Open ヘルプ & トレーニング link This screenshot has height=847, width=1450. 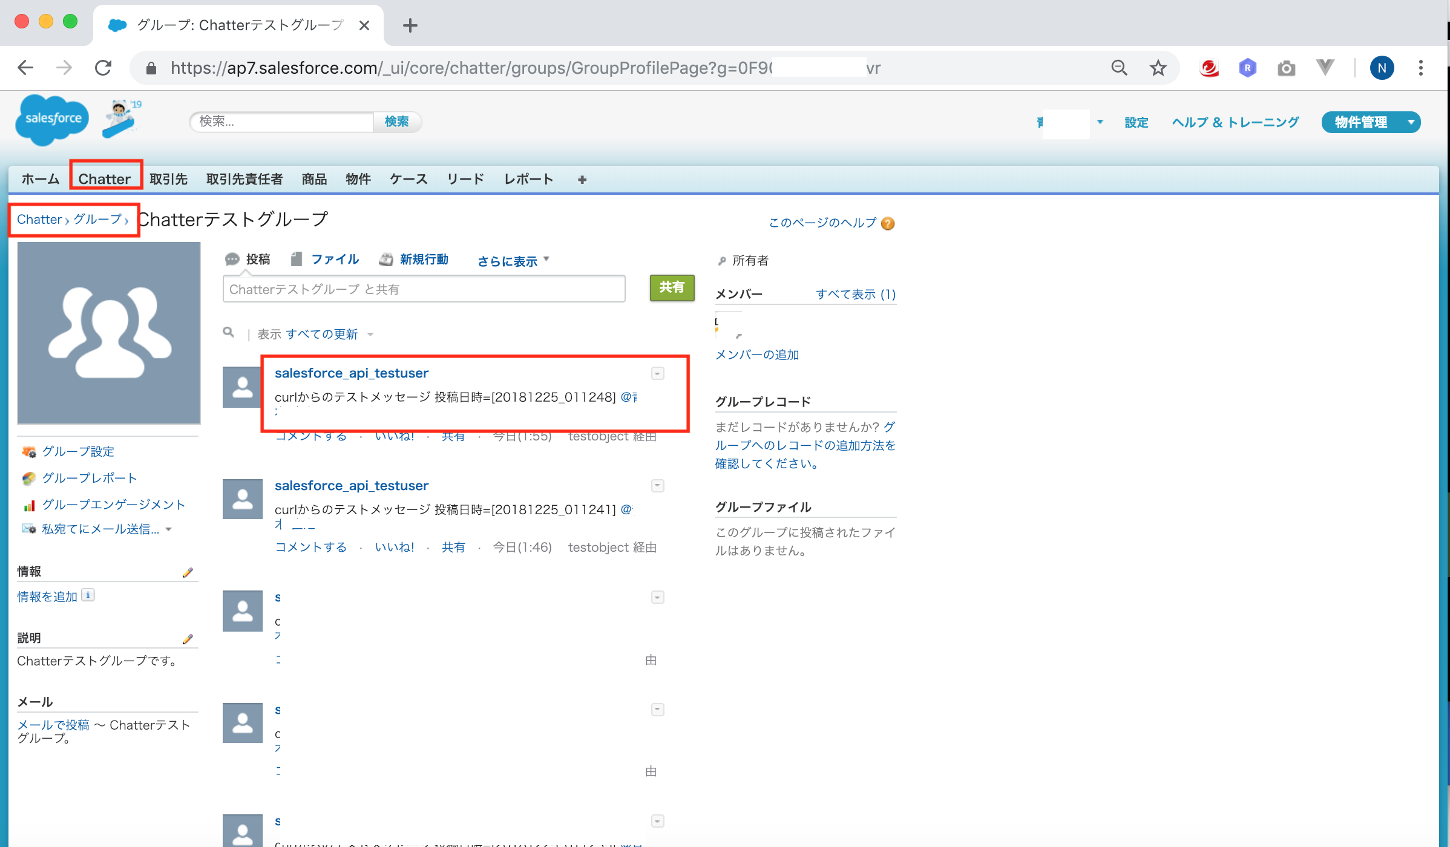pyautogui.click(x=1236, y=122)
